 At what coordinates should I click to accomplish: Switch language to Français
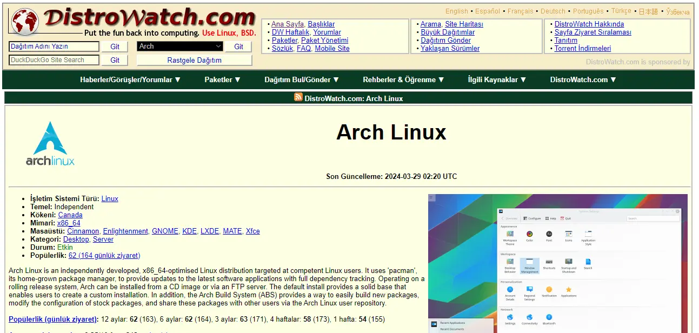[x=521, y=11]
